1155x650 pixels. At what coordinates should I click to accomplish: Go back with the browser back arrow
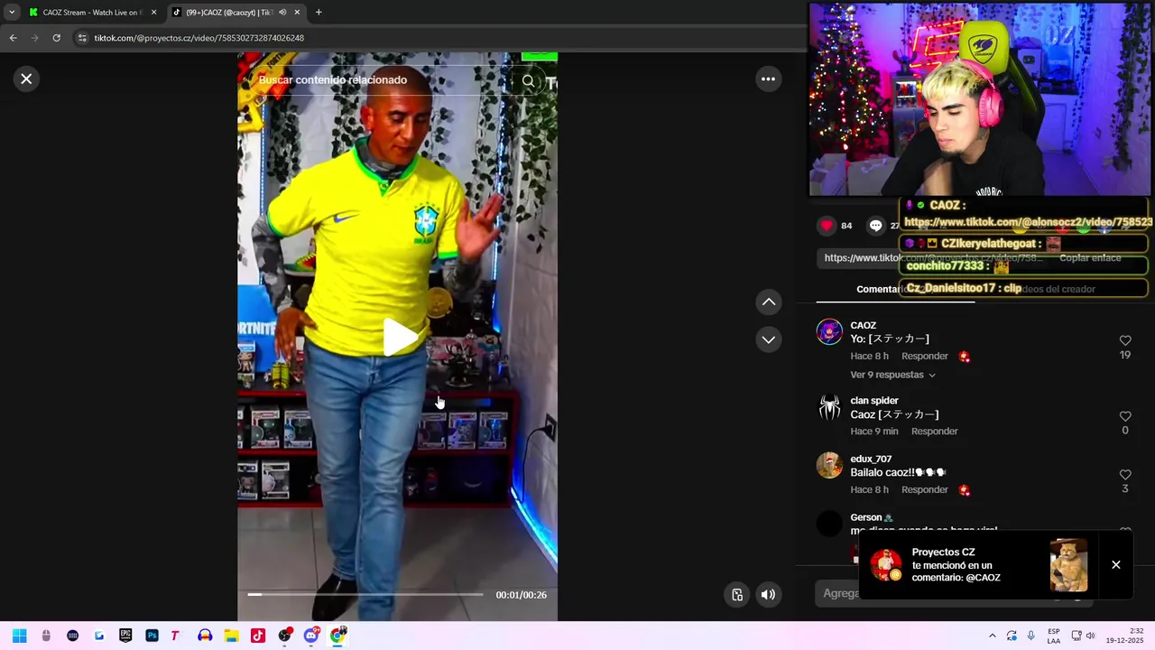point(13,38)
